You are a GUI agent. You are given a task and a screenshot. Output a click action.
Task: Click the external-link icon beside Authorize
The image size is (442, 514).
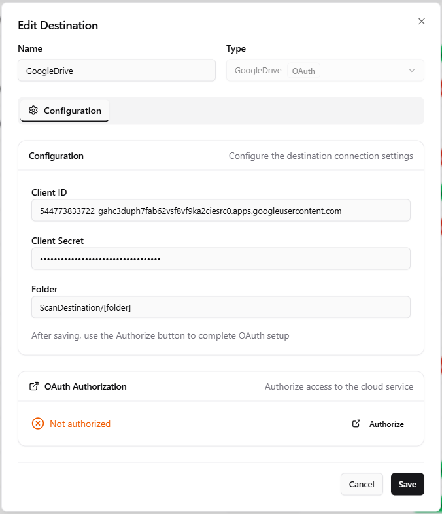pos(356,424)
